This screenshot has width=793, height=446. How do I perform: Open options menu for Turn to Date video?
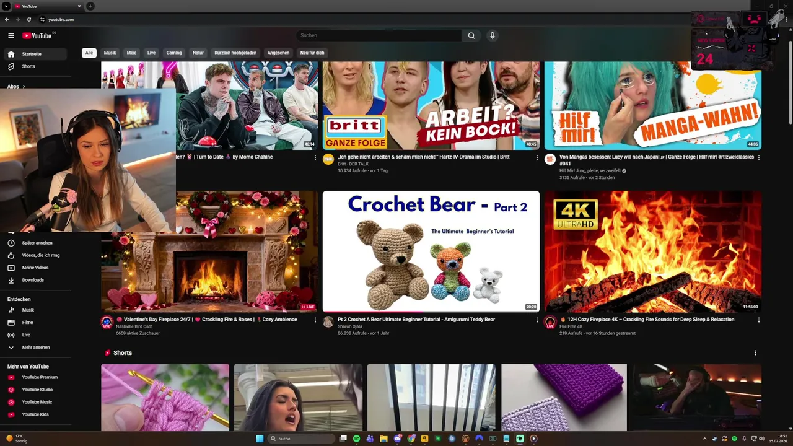315,157
